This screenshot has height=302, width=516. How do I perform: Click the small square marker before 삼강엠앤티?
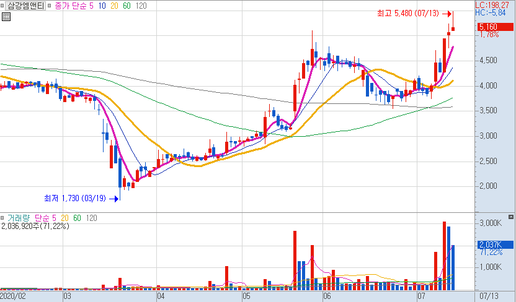point(2,6)
